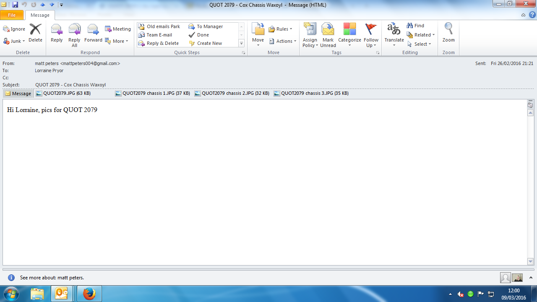Viewport: 537px width, 302px height.
Task: Open the Move button menu
Action: 258,35
